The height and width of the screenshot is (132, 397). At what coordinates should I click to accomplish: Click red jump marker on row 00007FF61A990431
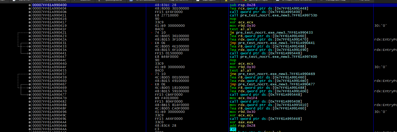[152, 43]
